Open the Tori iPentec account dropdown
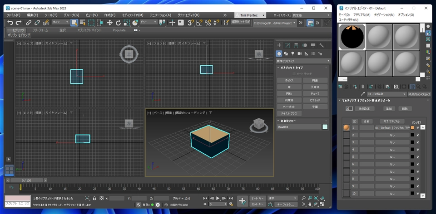 250,15
